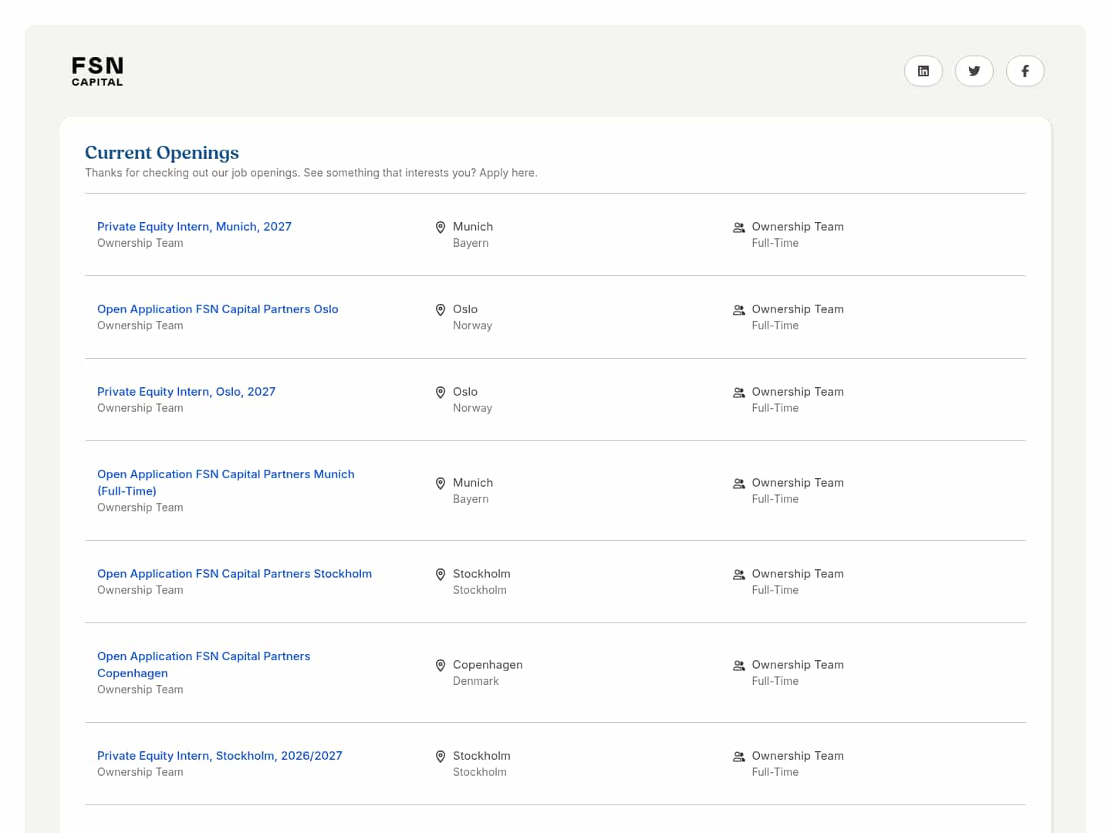Click the FSN Capital logo
Image resolution: width=1111 pixels, height=833 pixels.
(x=97, y=71)
